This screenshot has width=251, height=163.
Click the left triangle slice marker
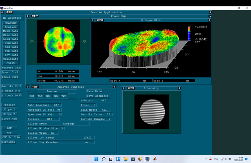pyautogui.click(x=32, y=41)
